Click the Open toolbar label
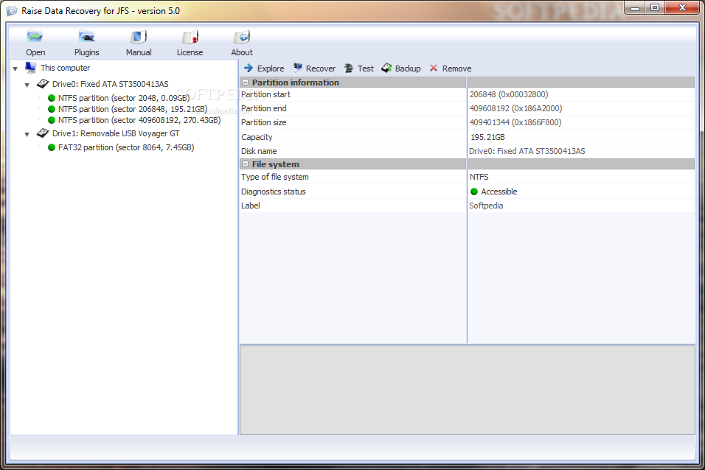Screen dimensions: 705x470 [x=35, y=52]
